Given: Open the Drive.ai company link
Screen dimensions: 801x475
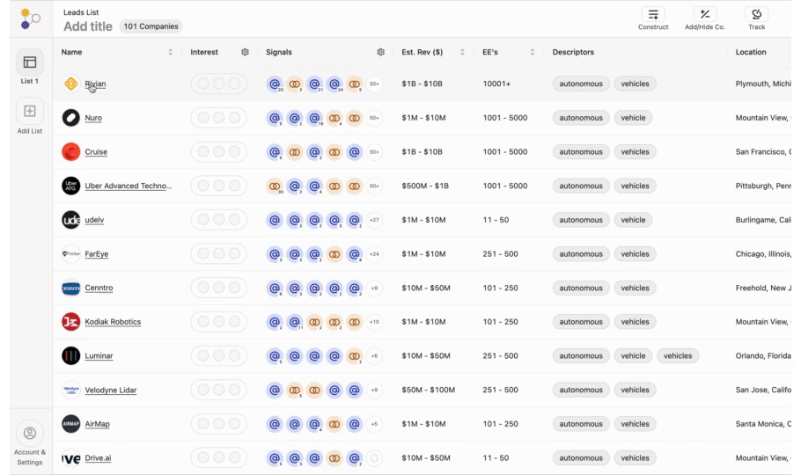Looking at the screenshot, I should pos(98,457).
